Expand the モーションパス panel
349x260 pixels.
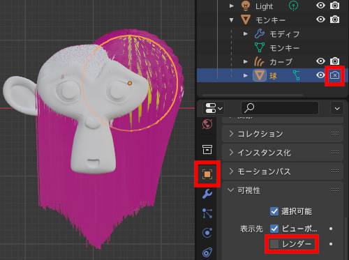pyautogui.click(x=231, y=171)
